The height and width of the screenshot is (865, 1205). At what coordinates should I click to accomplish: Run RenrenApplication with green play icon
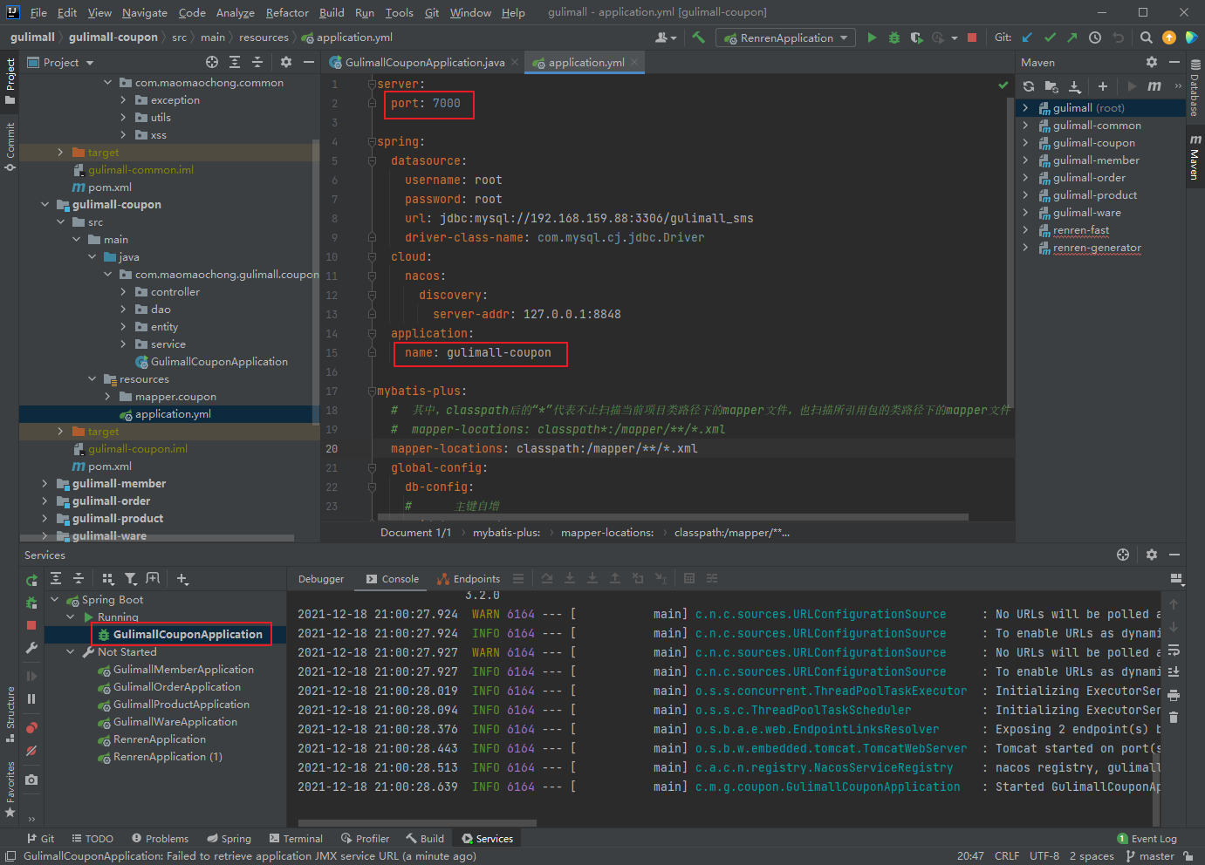click(x=872, y=37)
